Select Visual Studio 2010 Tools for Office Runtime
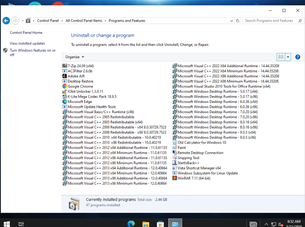This screenshot has height=227, width=305. [221, 86]
